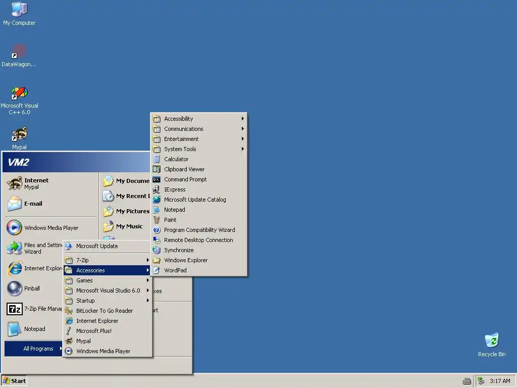Open Internet Explorer pinned in Start menu
Viewport: 517px width, 388px height.
point(34,269)
